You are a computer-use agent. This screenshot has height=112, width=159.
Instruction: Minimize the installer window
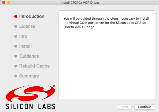(x=8, y=2)
